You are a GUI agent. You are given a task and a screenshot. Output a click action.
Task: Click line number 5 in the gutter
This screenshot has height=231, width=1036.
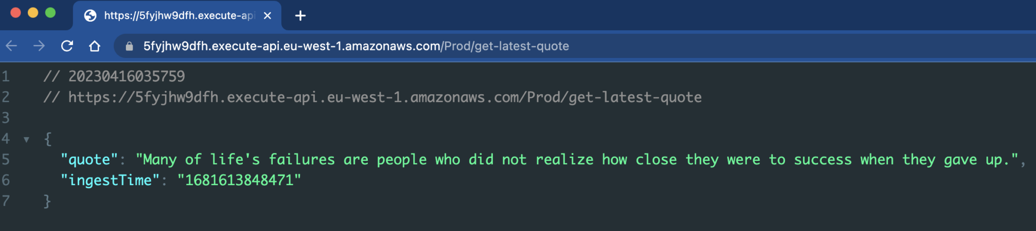tap(6, 159)
